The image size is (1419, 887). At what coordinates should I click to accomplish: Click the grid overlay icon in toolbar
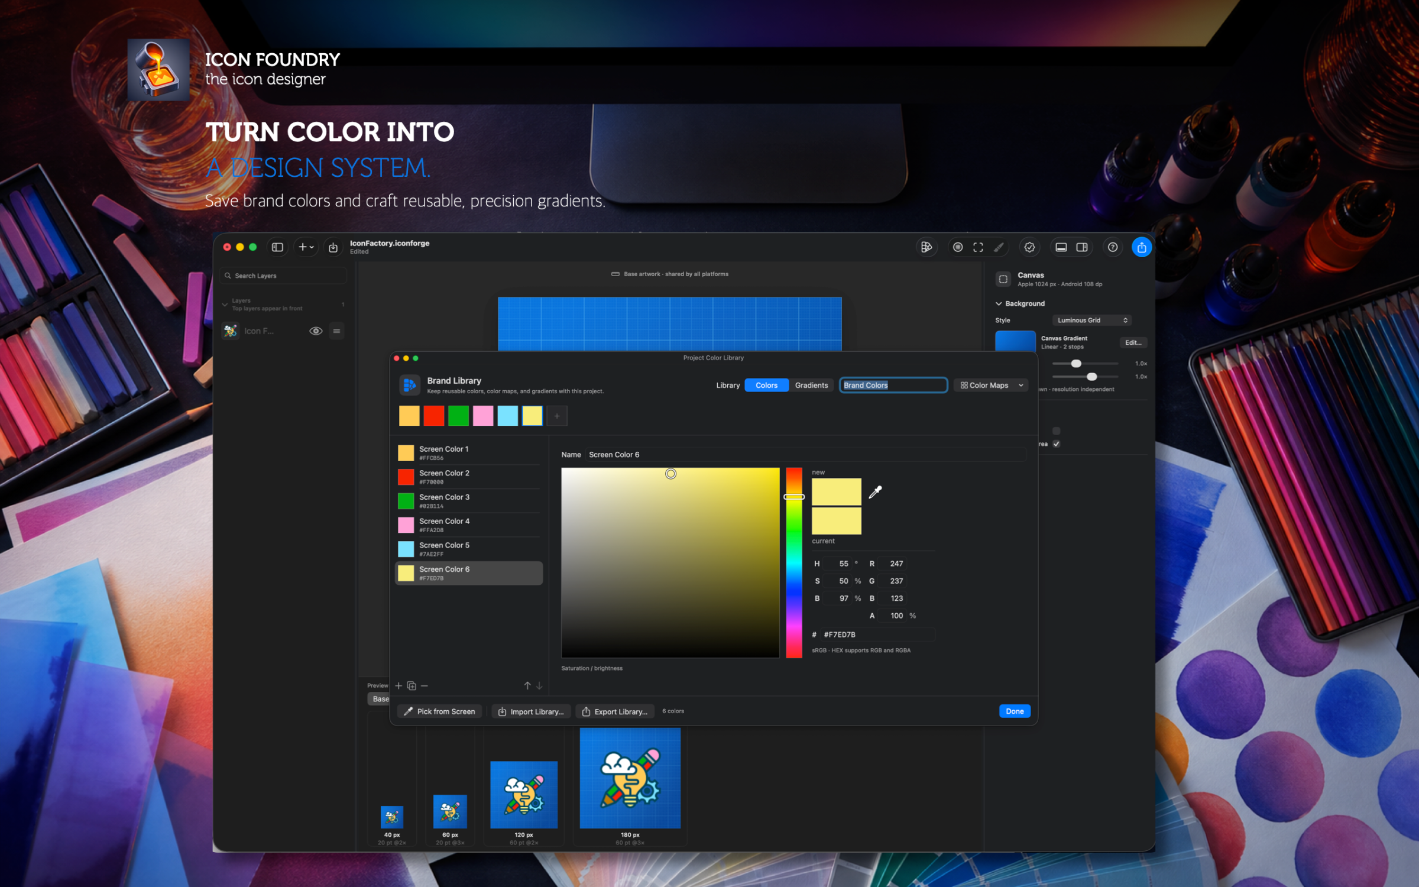tap(958, 247)
